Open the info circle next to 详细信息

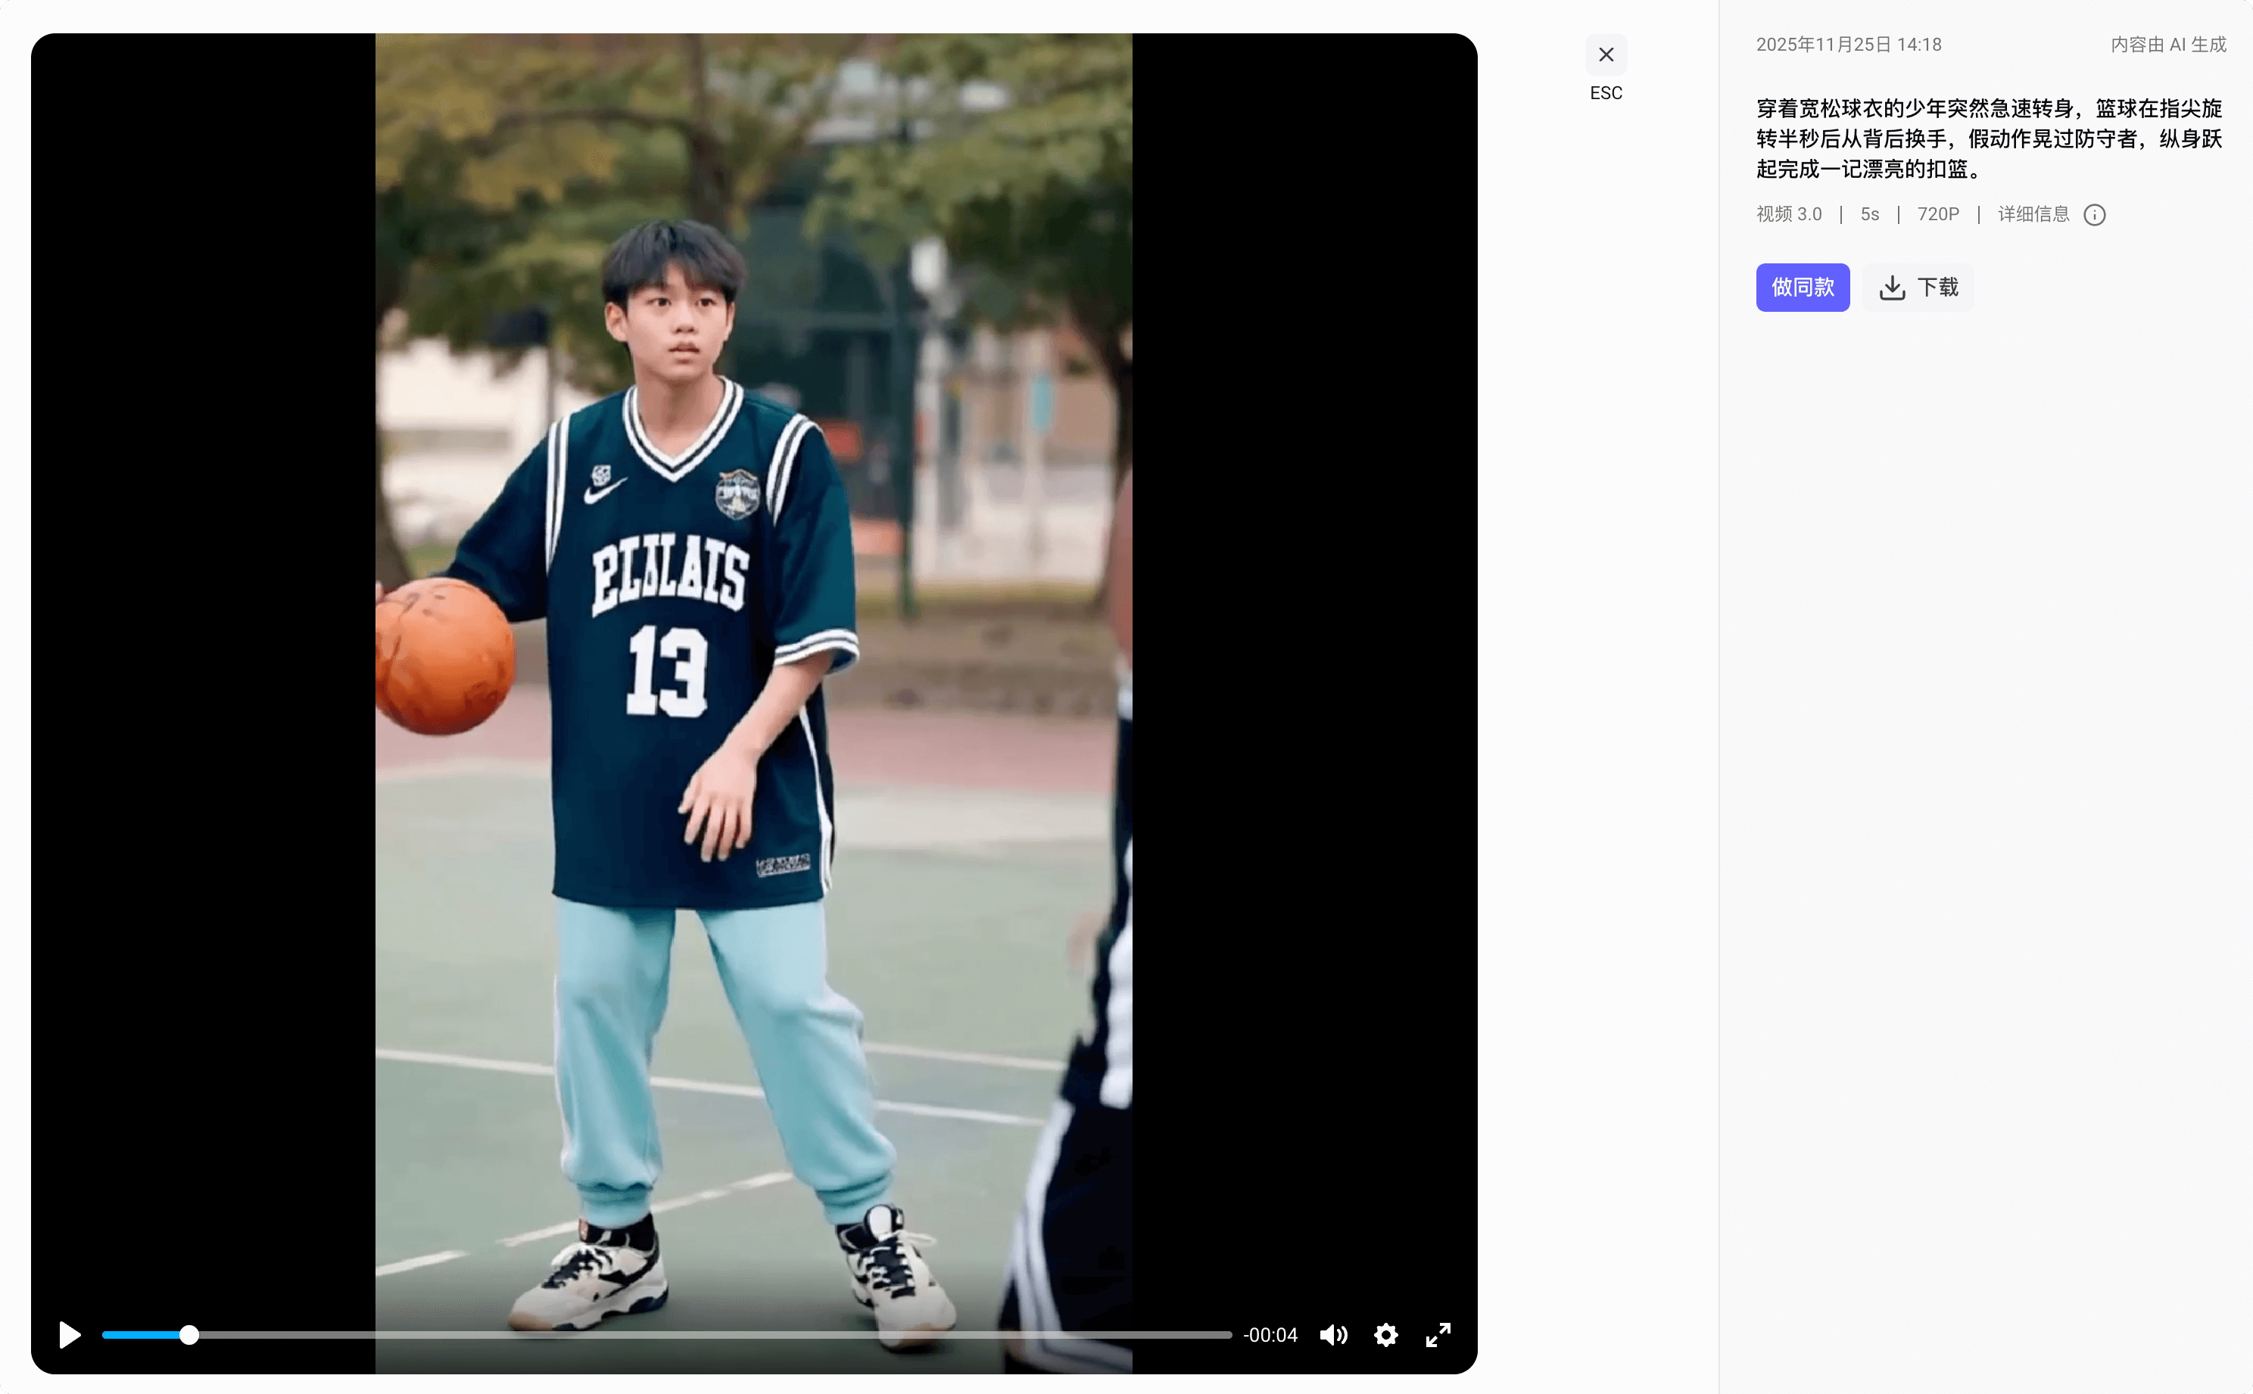tap(2094, 214)
